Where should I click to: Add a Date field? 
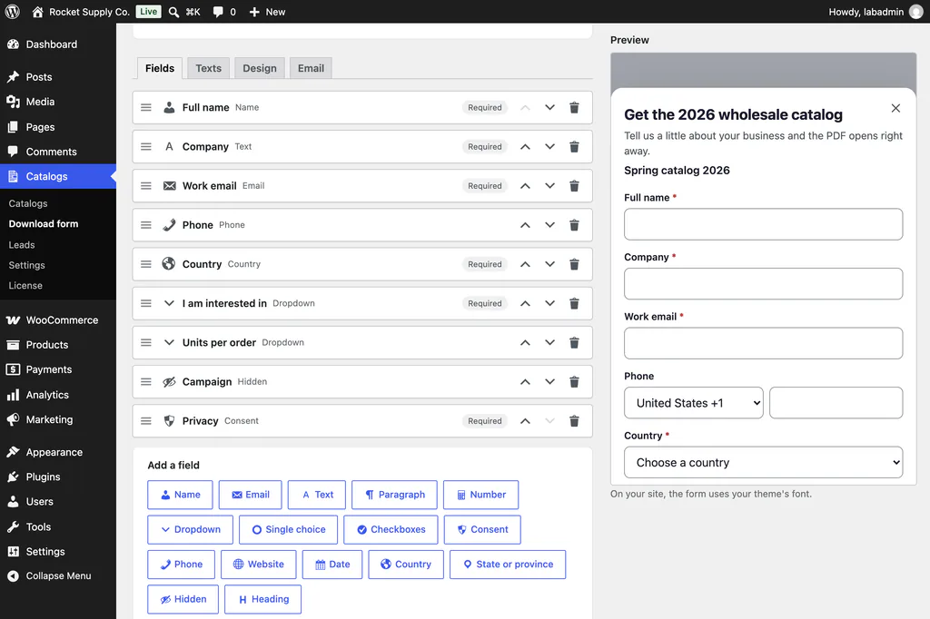coord(332,565)
